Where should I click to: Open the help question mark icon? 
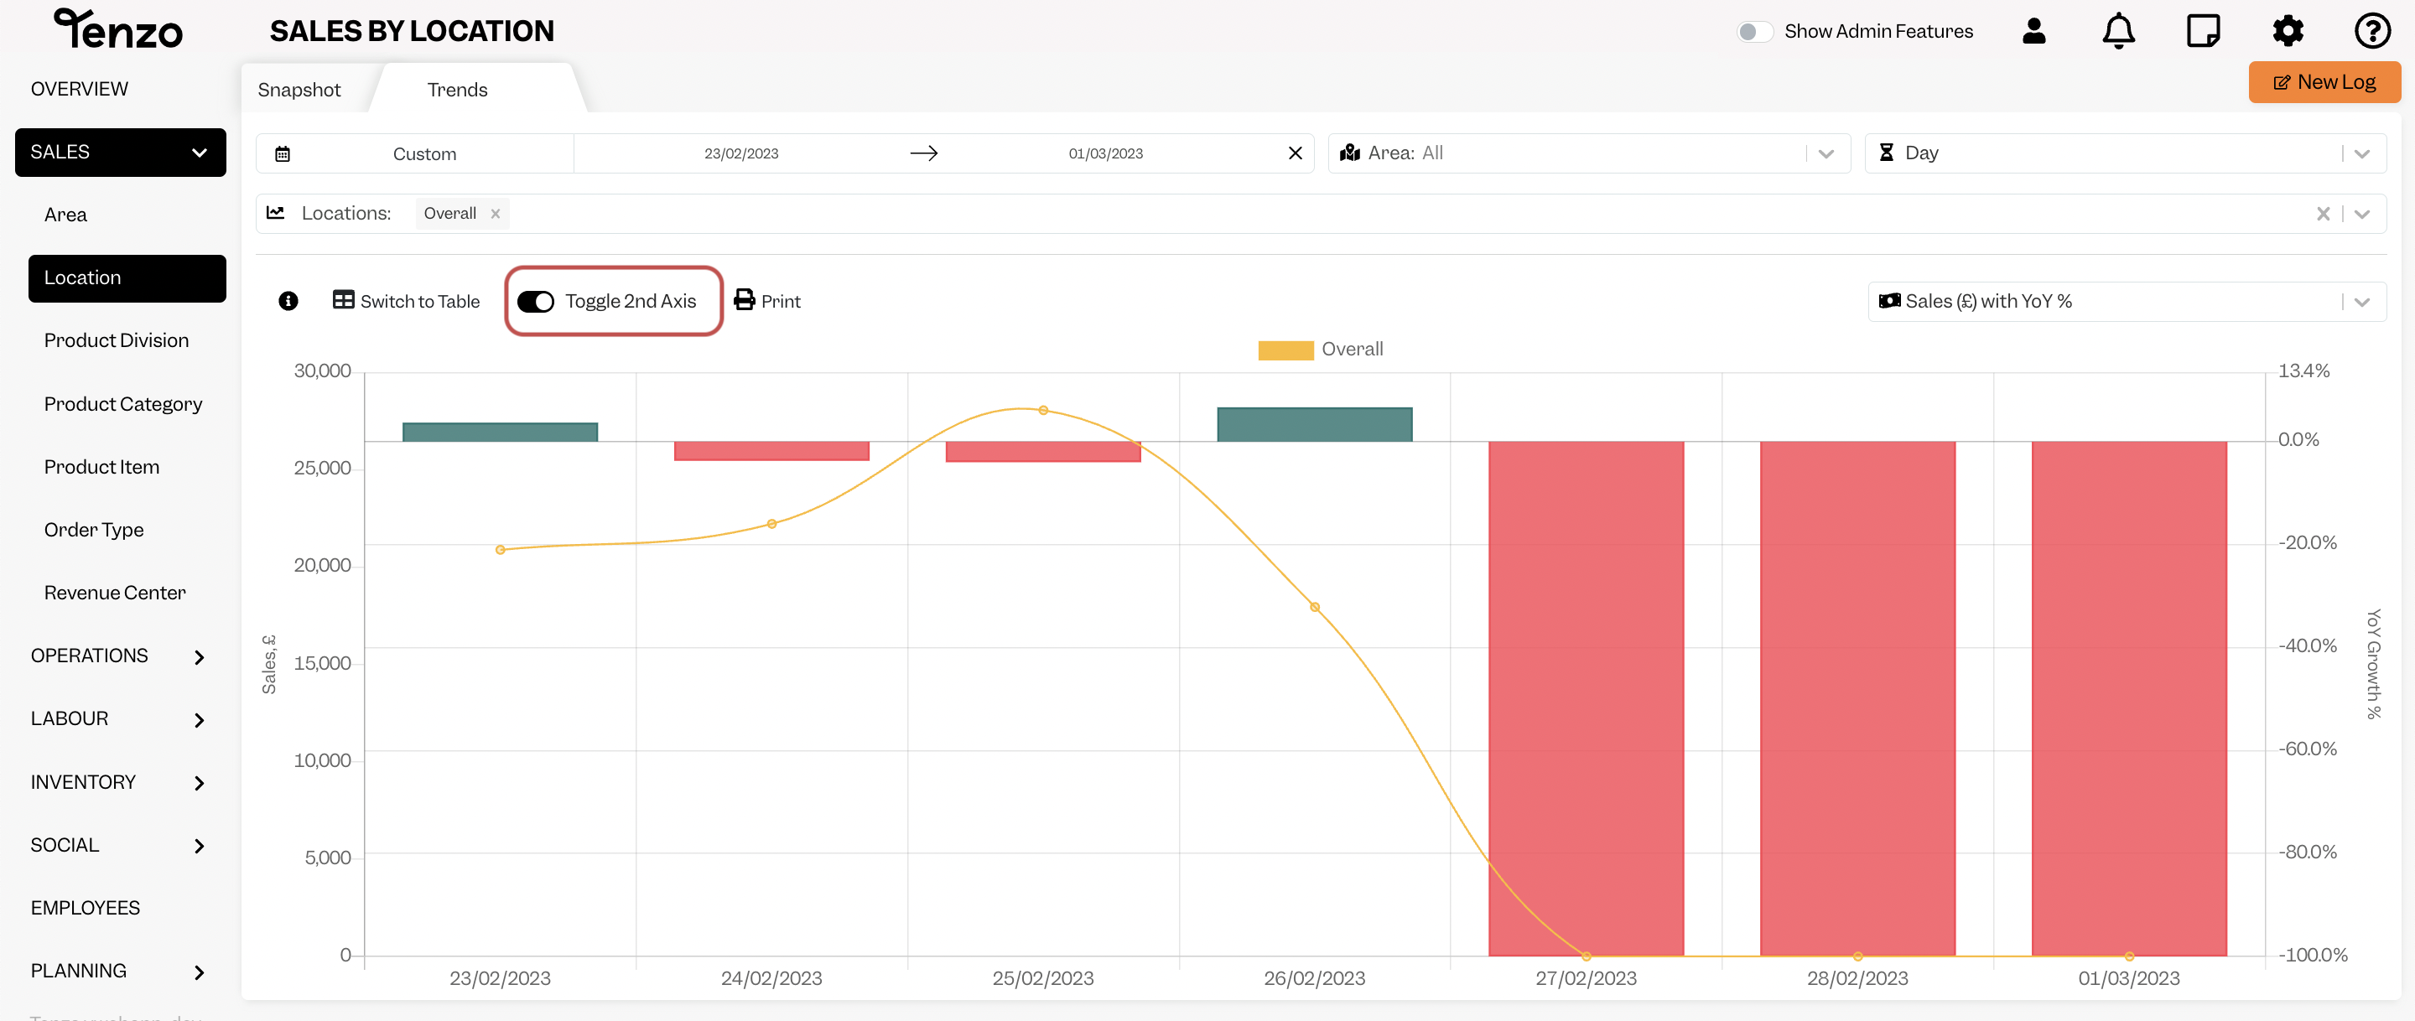coord(2372,31)
